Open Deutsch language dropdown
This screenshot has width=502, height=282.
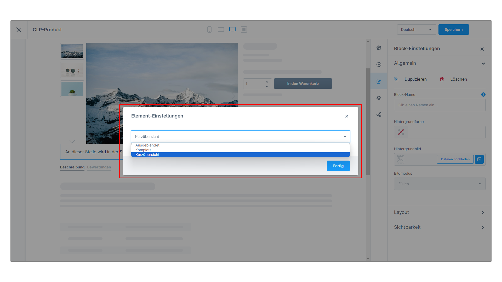tap(417, 30)
